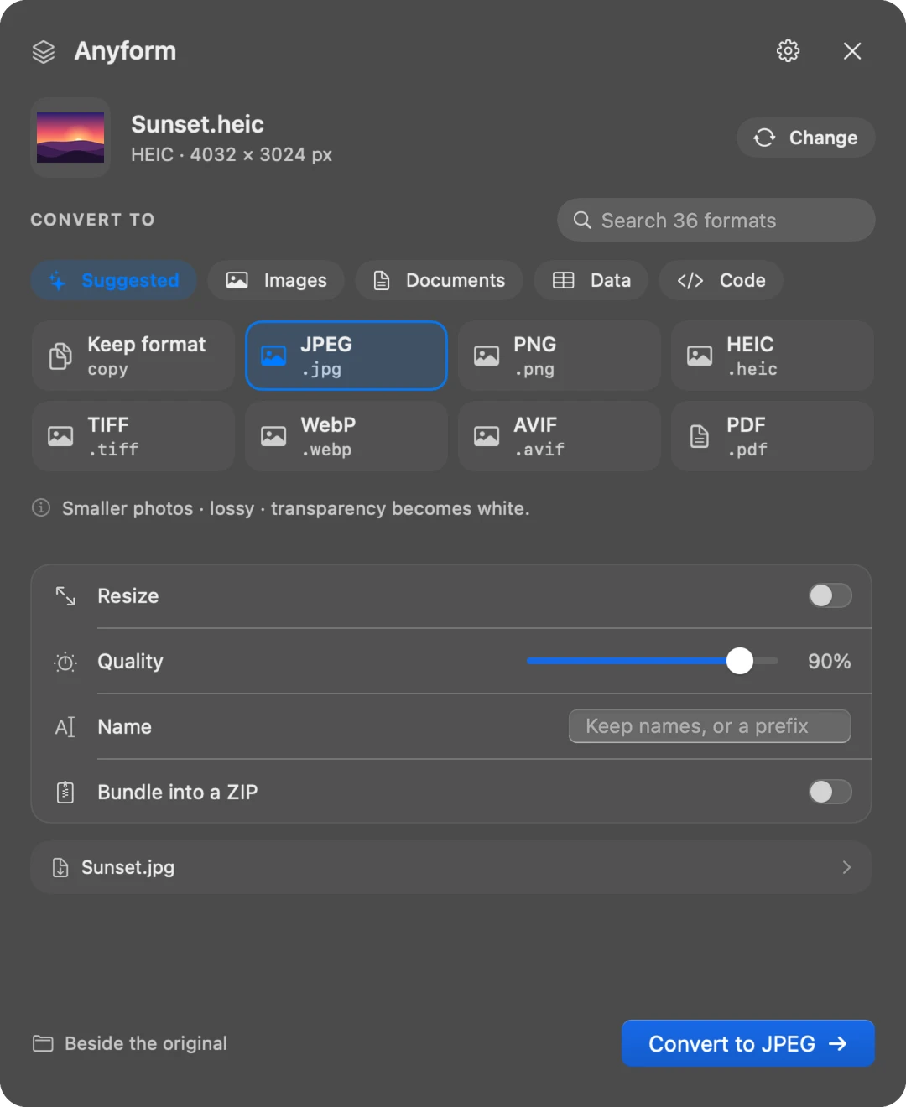
Task: Open settings via the gear icon
Action: [x=788, y=51]
